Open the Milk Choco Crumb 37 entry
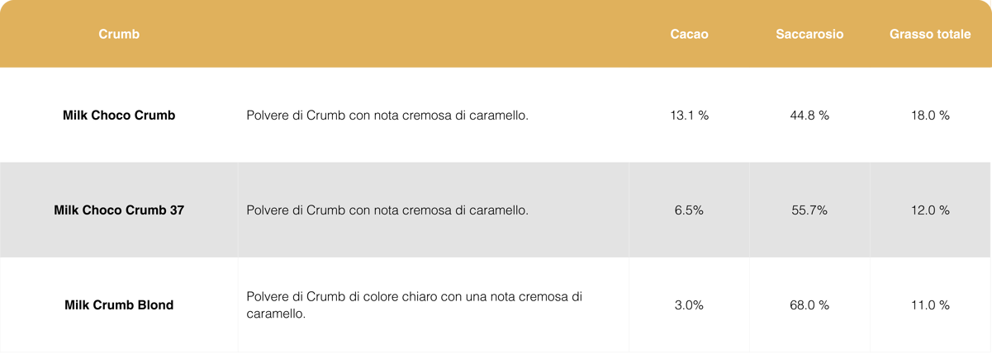Viewport: 992px width, 354px height. [x=119, y=210]
